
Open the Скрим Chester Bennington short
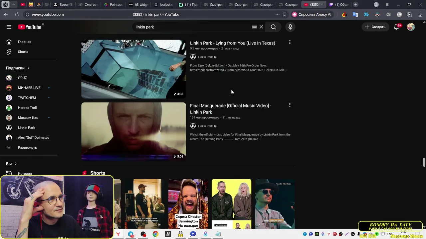[x=188, y=204]
